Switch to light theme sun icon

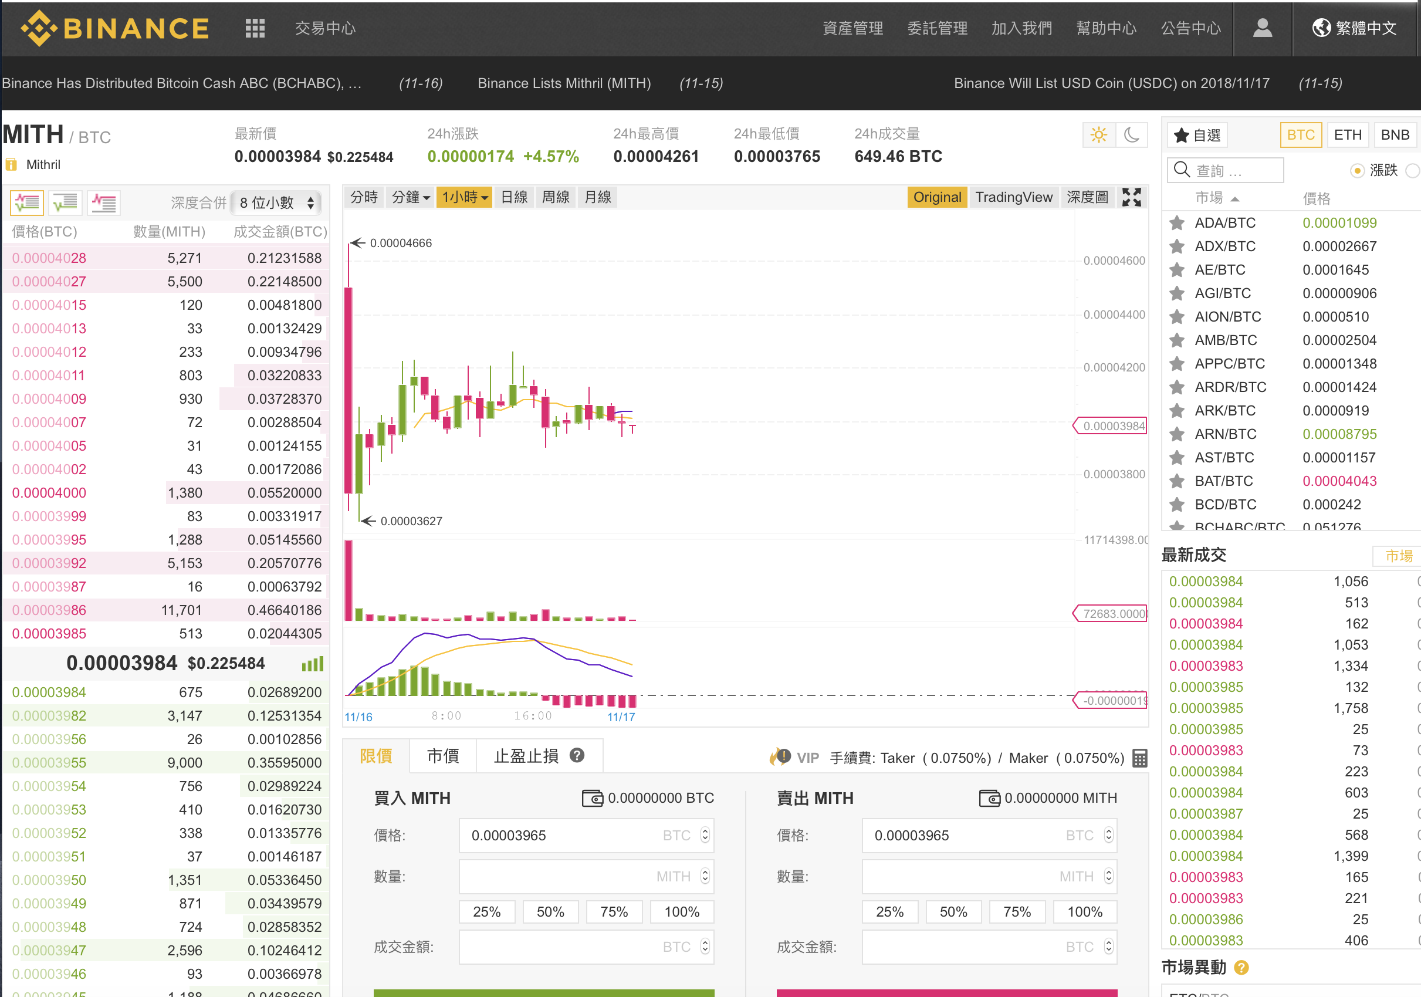coord(1098,135)
